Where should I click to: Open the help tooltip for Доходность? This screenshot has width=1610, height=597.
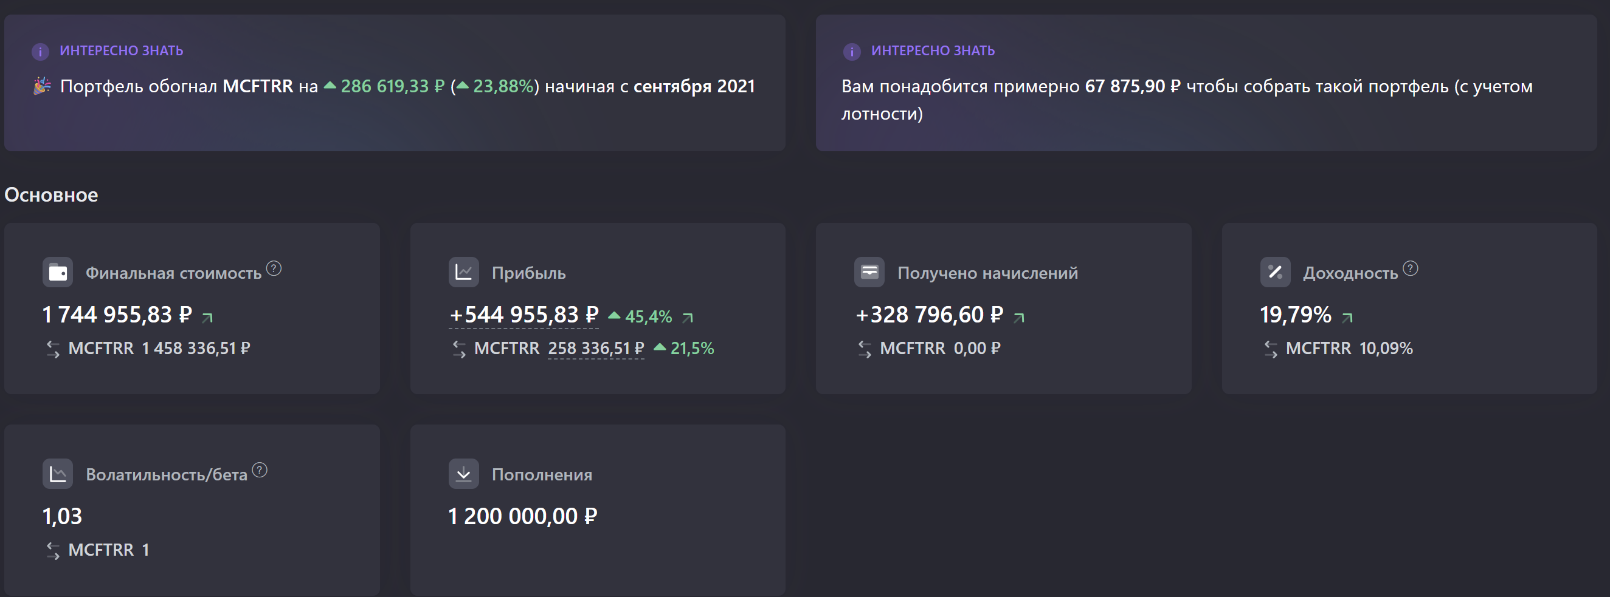click(x=1411, y=268)
